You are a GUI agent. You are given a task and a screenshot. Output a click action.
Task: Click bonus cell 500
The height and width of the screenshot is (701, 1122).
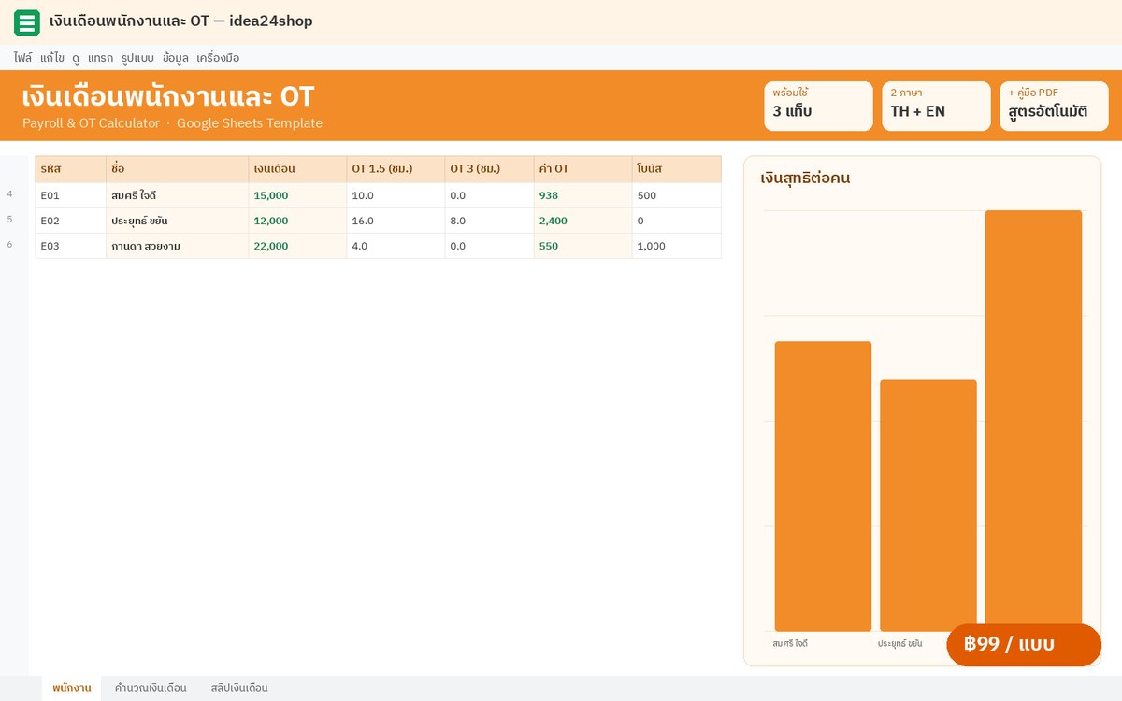coord(677,195)
